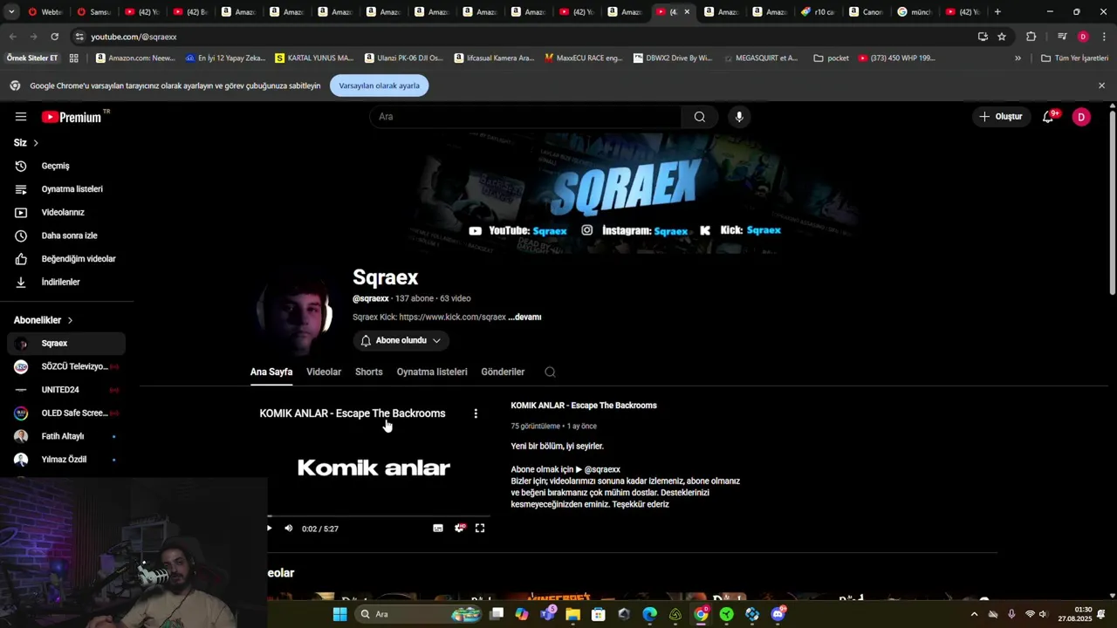Open the pocket bookmark folder
Screen dimensions: 1117x628
coord(831,58)
